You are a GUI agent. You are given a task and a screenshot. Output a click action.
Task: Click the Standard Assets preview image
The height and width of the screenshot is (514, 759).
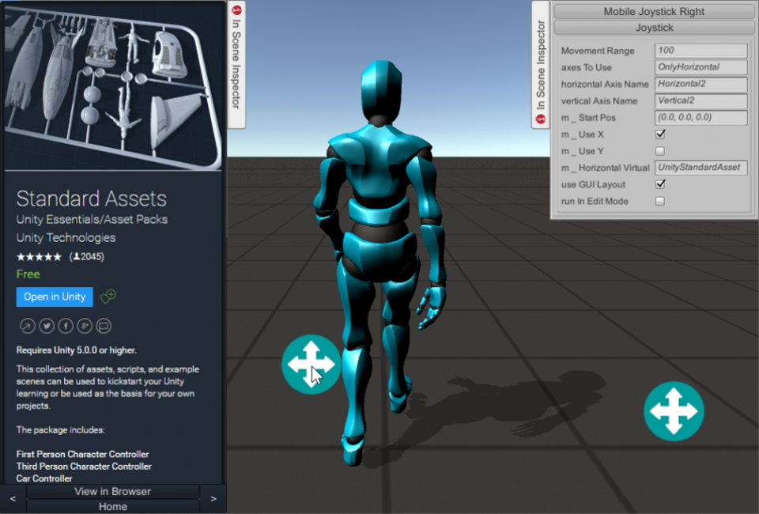pos(113,87)
